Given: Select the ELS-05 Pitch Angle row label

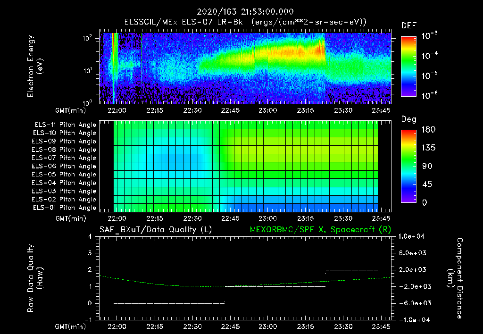Looking at the screenshot, I should point(64,175).
